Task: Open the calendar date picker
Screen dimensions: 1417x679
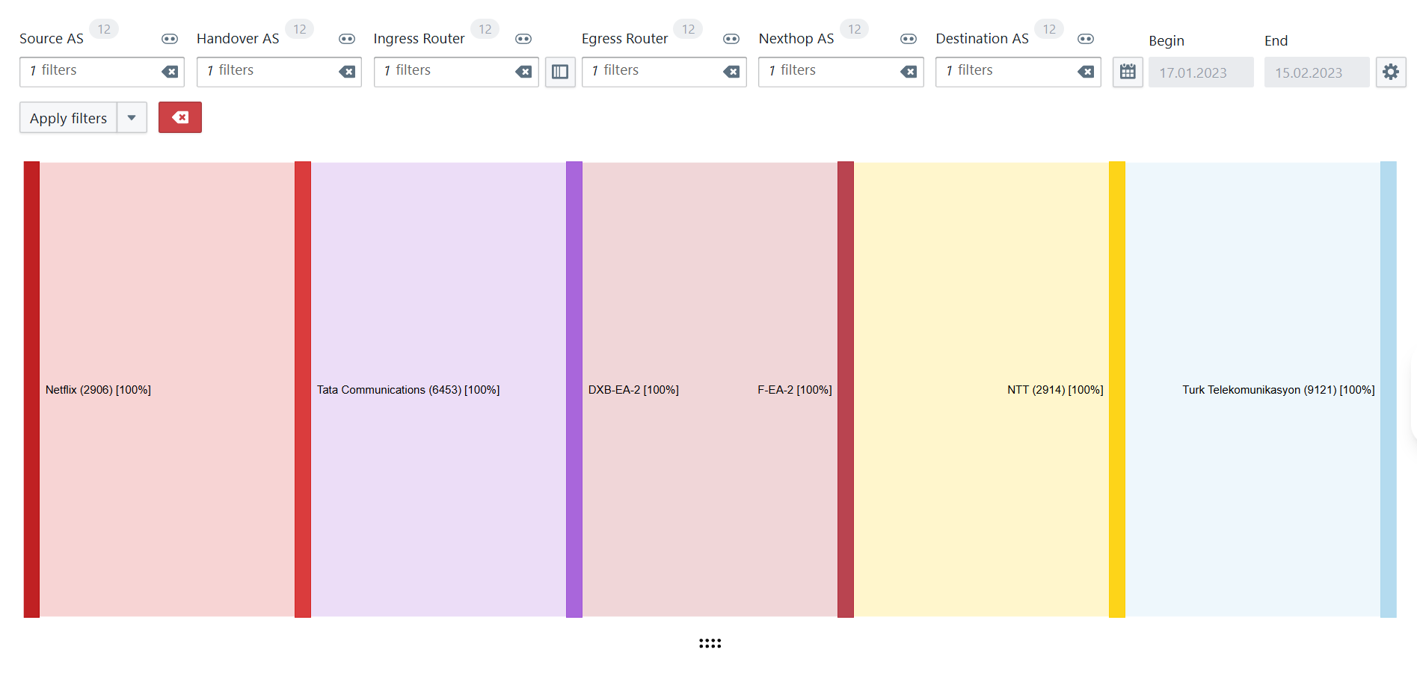Action: coord(1128,72)
